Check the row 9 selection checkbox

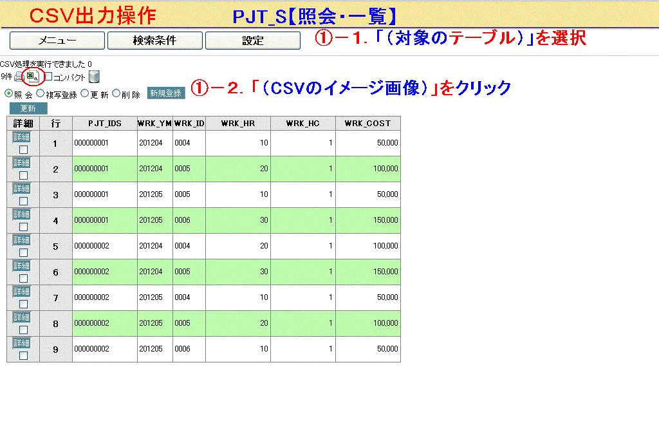tap(23, 355)
